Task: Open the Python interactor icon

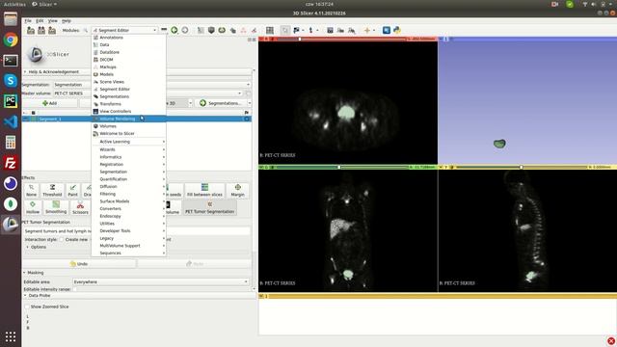Action: point(397,30)
